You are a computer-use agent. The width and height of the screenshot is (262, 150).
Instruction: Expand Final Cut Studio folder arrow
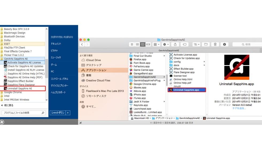tap(164, 56)
